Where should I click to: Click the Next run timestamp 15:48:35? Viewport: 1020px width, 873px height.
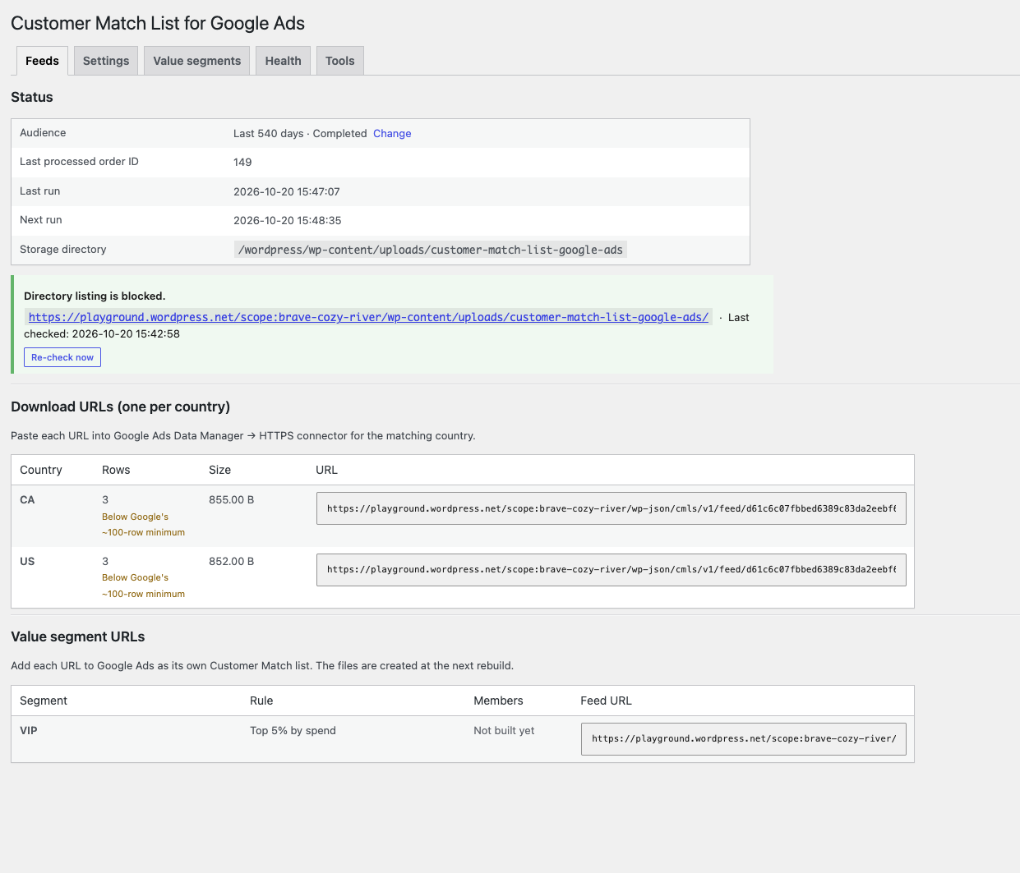pos(288,221)
